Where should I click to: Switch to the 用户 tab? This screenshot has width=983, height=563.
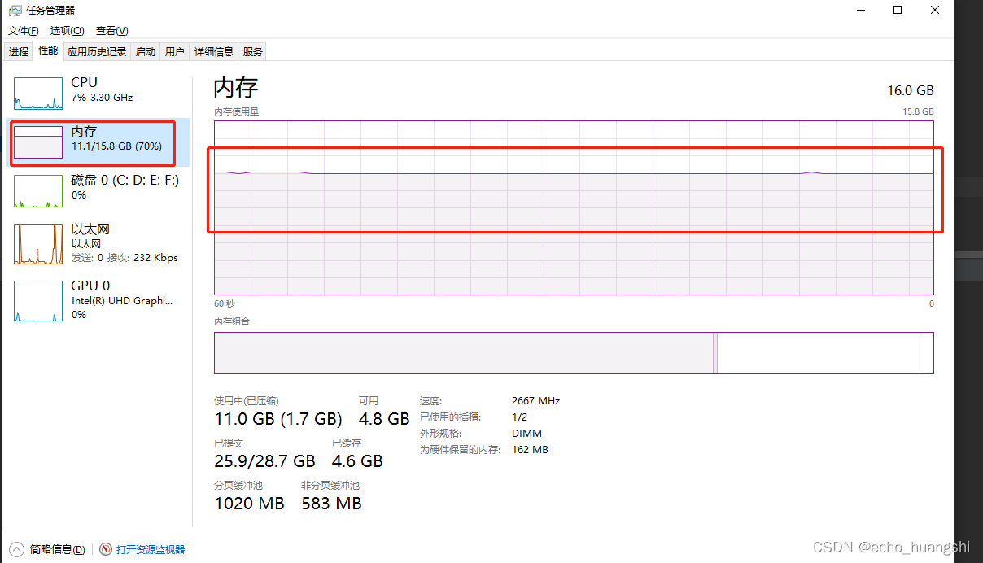(174, 51)
